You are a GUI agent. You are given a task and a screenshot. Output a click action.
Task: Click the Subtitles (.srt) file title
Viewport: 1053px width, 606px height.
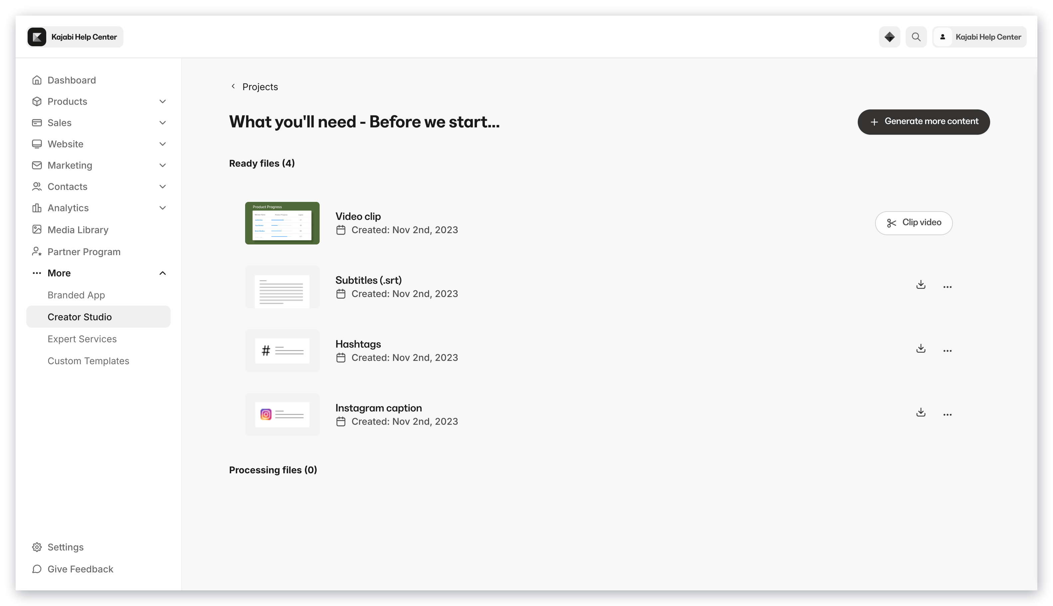(x=368, y=280)
